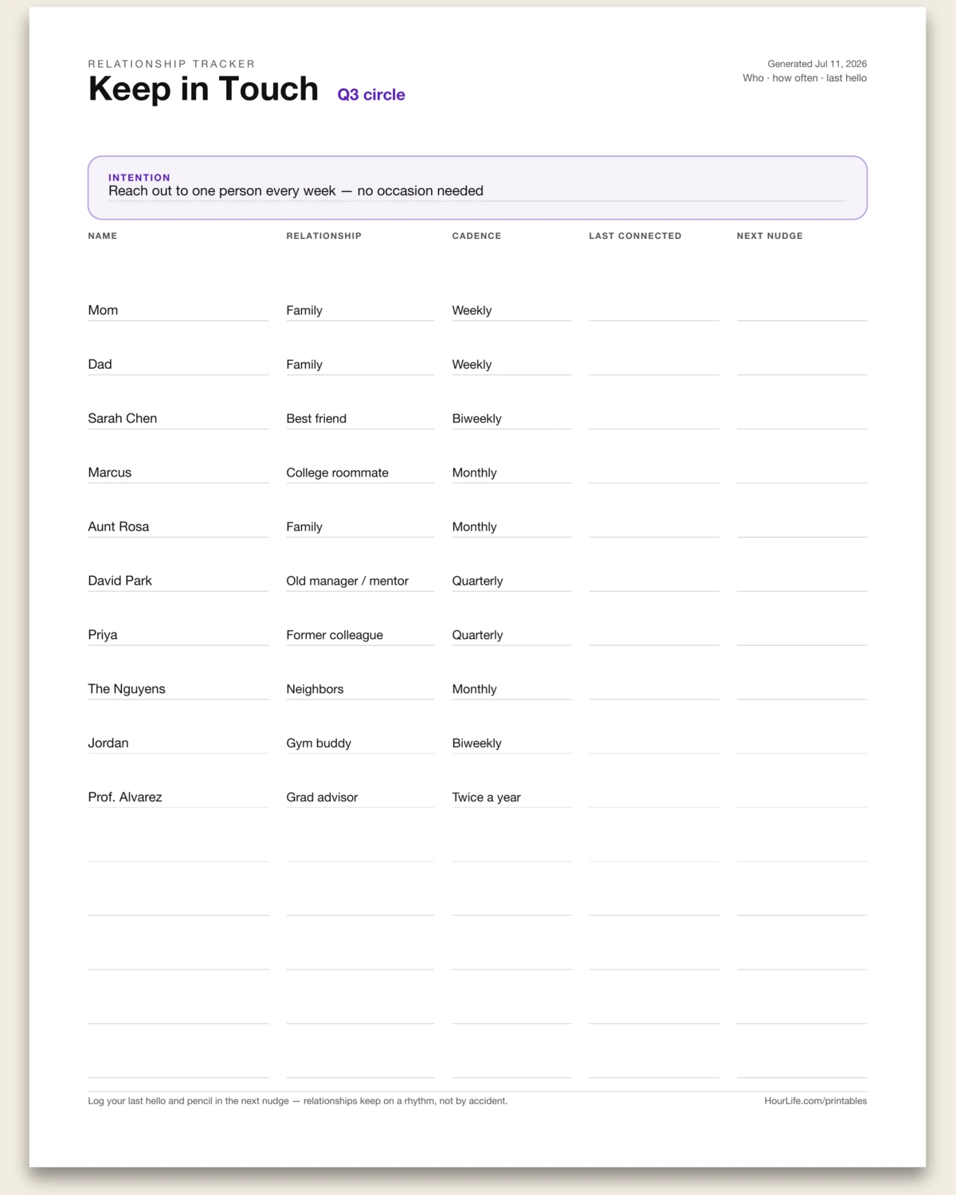This screenshot has width=956, height=1195.
Task: Click 'Who · how often · last hello' tagline
Action: (805, 78)
